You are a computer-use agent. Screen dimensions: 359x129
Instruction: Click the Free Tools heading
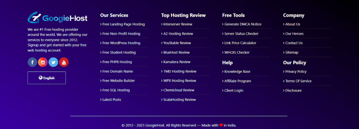coord(233,15)
